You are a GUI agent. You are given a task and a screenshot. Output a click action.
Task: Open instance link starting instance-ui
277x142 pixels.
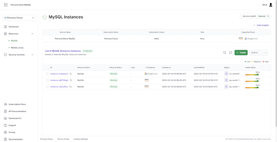59,87
